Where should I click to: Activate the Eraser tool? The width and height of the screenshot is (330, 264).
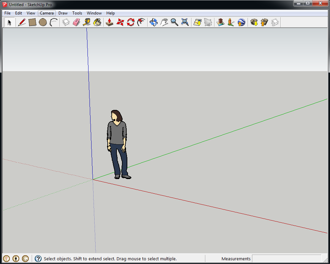(x=76, y=23)
